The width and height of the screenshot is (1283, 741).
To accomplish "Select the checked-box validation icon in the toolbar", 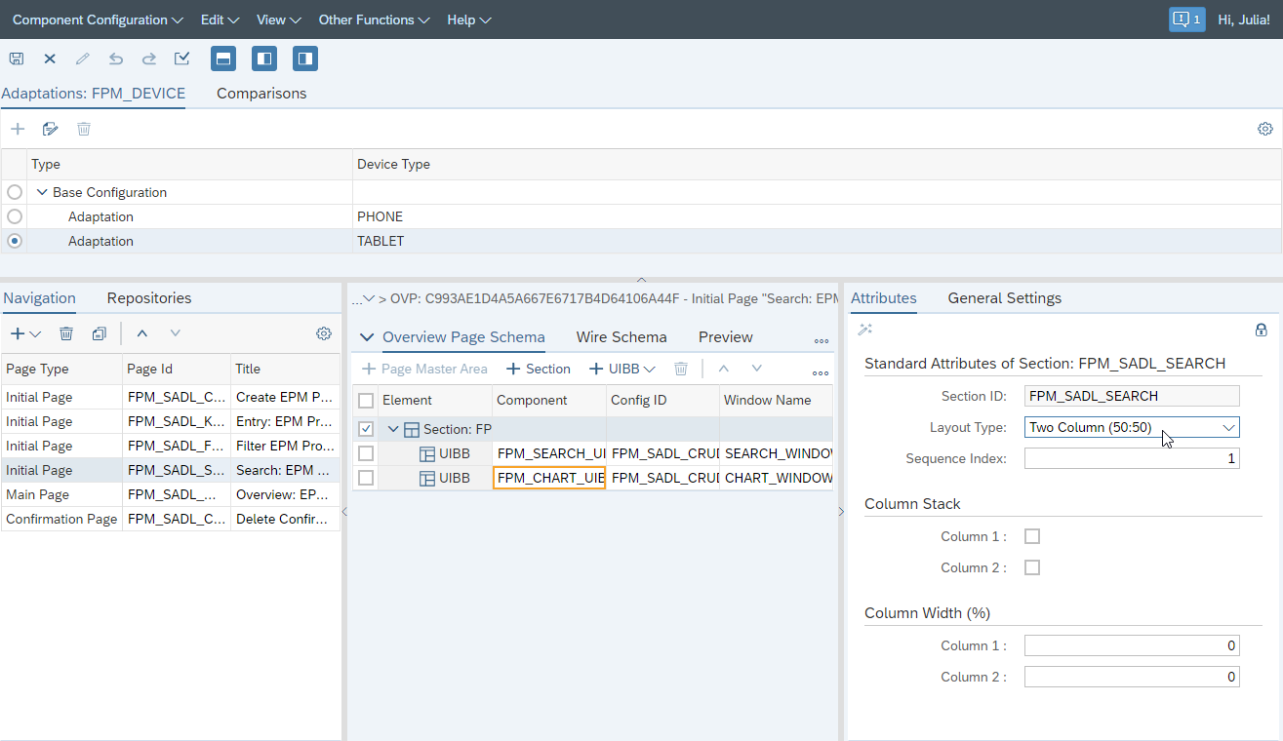I will pos(181,58).
